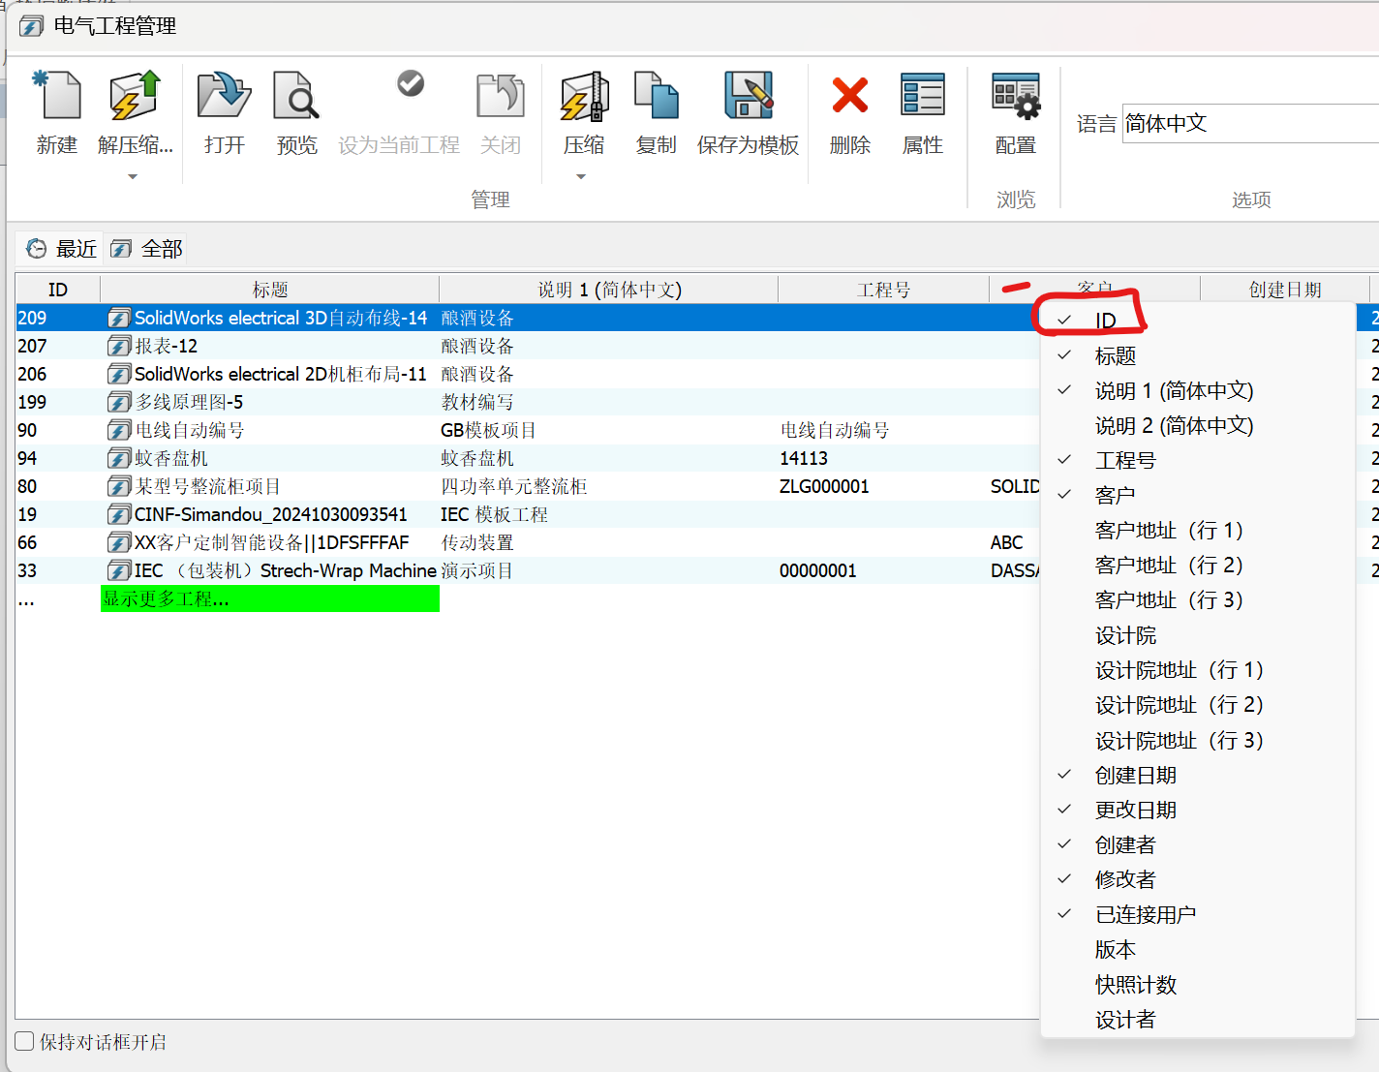Expand the dropdown arrow under 压缩

[x=581, y=177]
